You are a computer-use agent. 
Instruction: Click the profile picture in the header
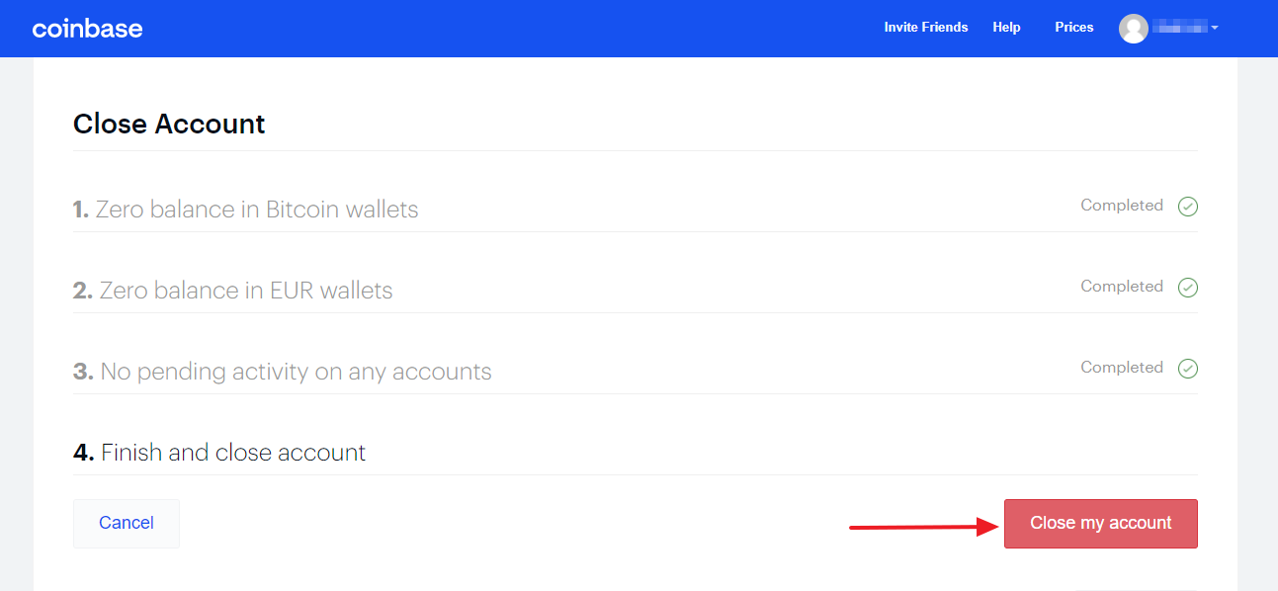pos(1134,28)
